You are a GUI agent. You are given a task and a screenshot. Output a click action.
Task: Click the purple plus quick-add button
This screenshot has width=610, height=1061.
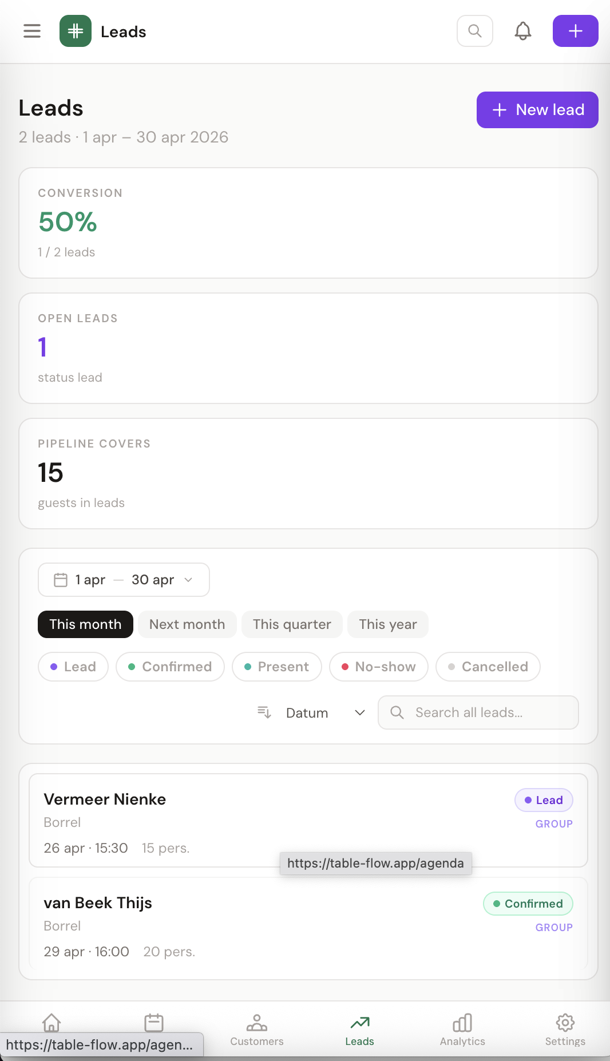(x=575, y=31)
